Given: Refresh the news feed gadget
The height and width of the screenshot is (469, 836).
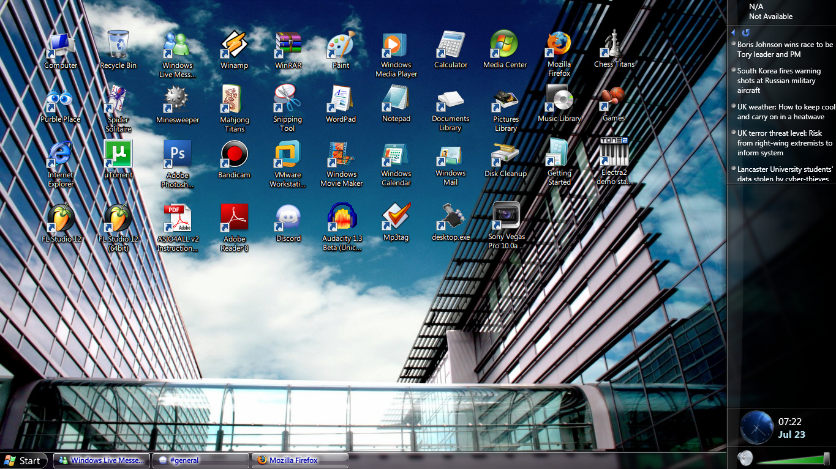Looking at the screenshot, I should 745,32.
